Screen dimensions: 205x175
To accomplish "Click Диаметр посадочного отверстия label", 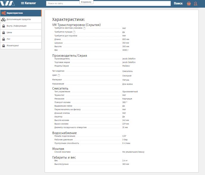I will point(71,128).
